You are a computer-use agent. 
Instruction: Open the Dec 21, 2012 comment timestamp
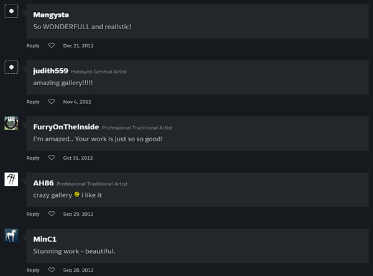(78, 45)
